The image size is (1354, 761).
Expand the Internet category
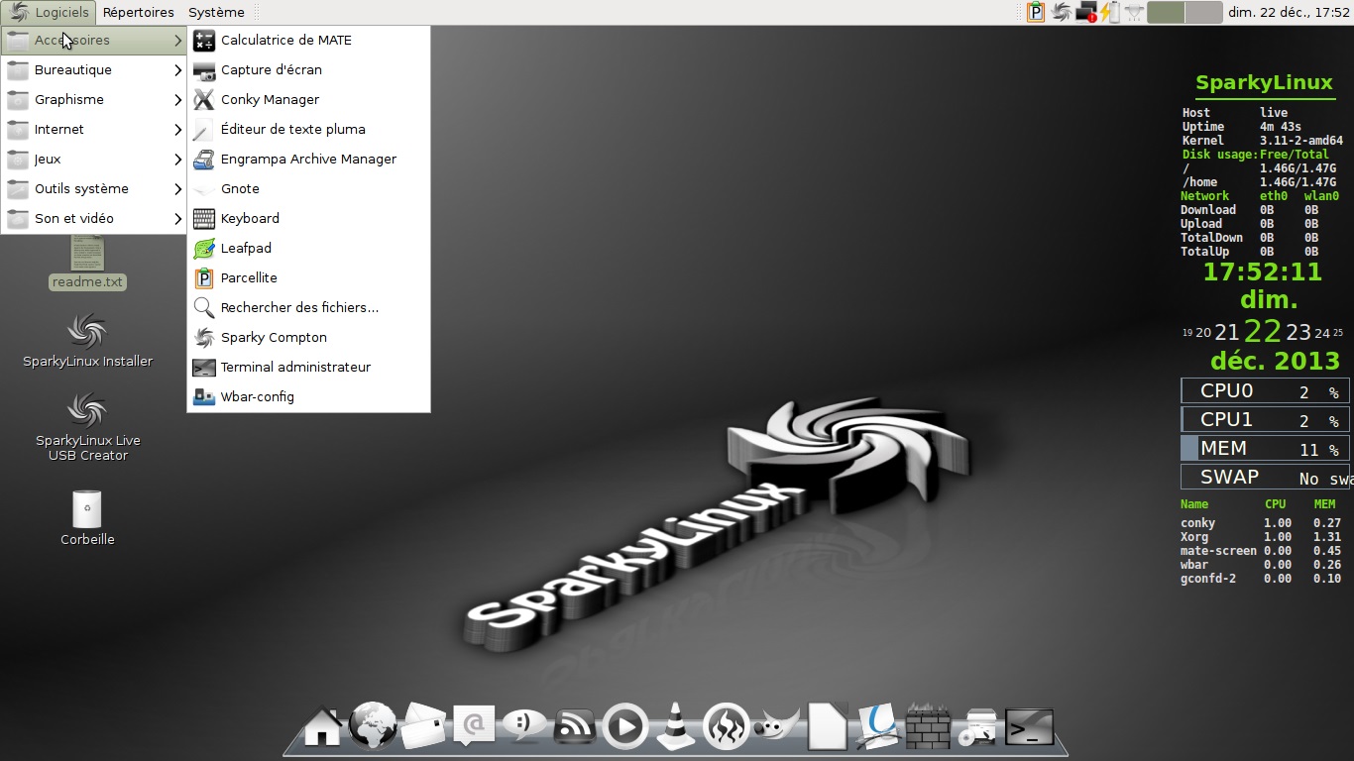click(94, 130)
